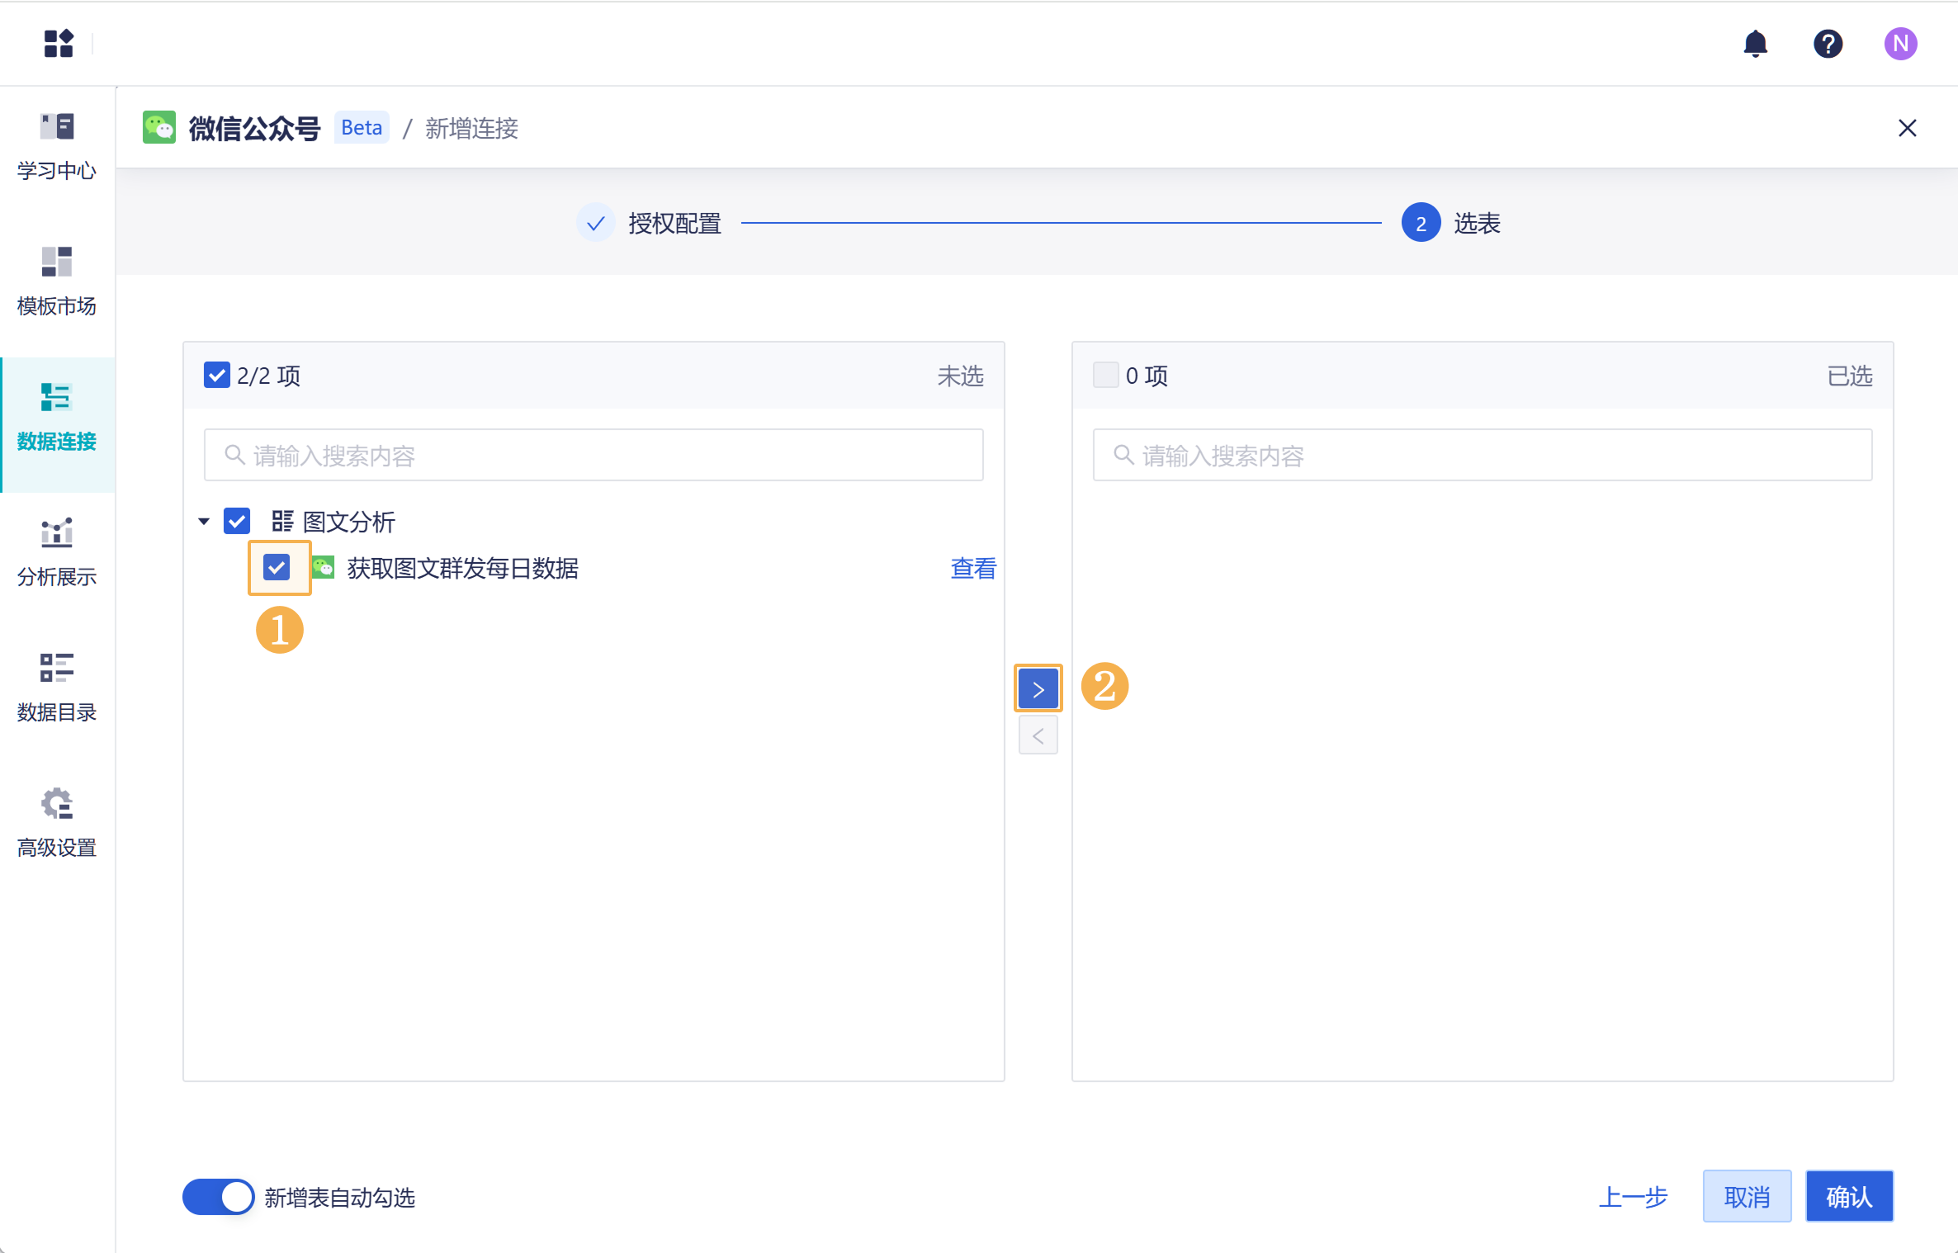Open notifications bell

(x=1755, y=43)
